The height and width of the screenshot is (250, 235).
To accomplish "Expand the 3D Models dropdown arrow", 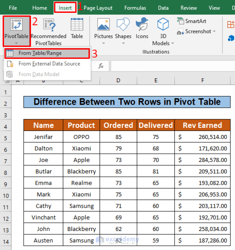I will pos(173,43).
